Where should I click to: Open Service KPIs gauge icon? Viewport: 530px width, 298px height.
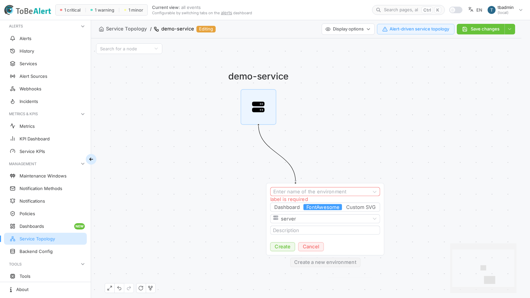click(13, 151)
